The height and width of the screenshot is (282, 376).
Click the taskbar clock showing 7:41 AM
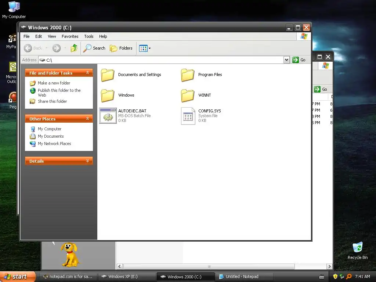(362, 276)
